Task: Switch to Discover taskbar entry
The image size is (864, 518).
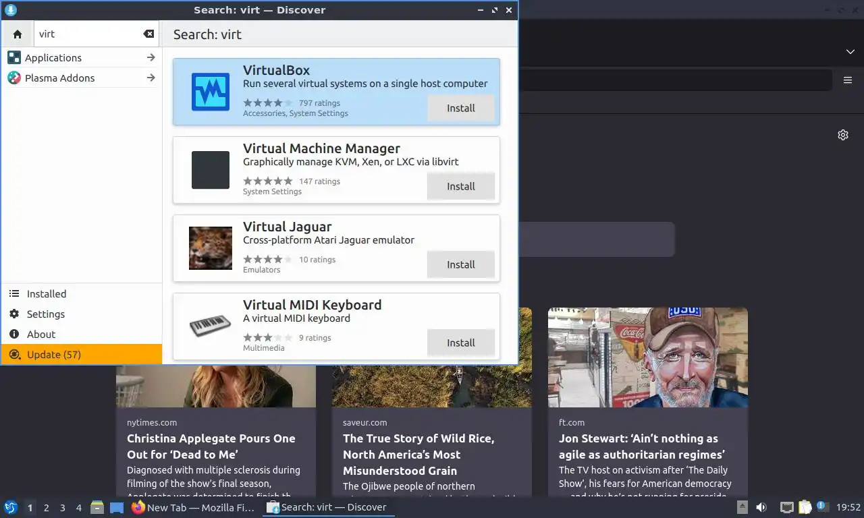Action: (328, 507)
